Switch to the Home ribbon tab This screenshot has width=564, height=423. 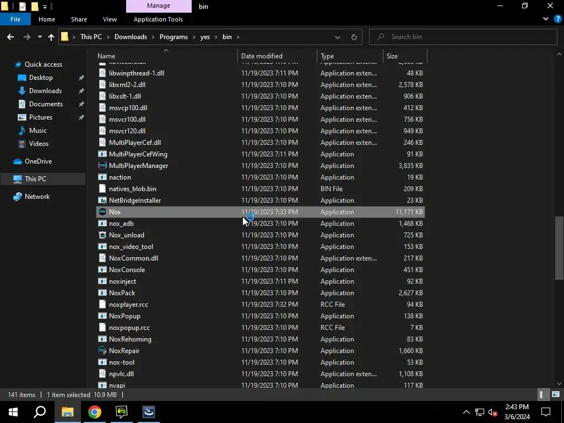coord(47,19)
